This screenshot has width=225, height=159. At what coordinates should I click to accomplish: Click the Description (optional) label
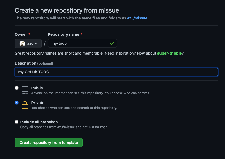click(x=34, y=63)
